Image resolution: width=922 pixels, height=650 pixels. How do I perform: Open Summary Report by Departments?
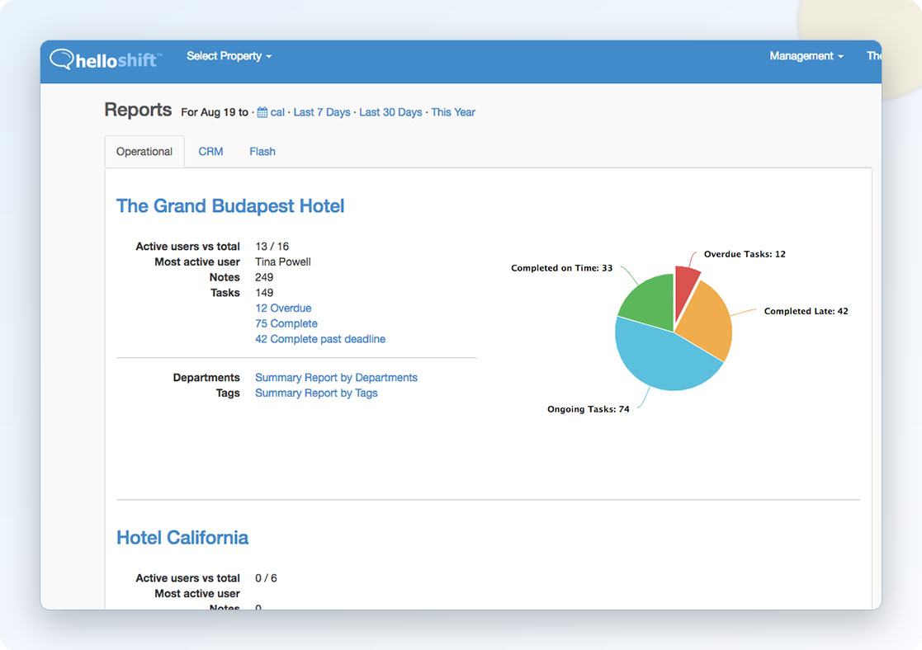click(x=336, y=377)
